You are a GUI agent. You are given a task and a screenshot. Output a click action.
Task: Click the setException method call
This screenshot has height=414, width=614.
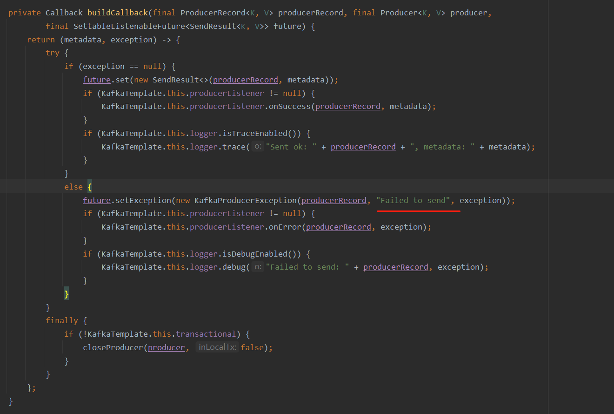point(143,200)
